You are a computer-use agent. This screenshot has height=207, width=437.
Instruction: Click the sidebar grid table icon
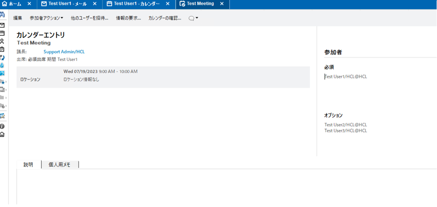[2, 90]
